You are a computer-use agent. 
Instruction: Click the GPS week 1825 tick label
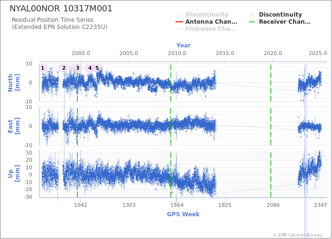click(225, 205)
